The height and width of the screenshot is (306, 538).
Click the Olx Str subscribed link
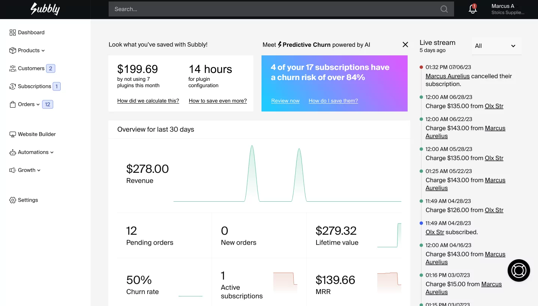435,232
